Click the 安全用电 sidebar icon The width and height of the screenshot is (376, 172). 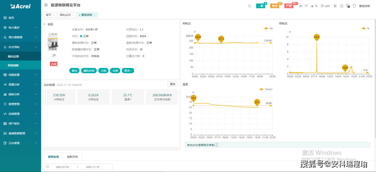(5, 47)
